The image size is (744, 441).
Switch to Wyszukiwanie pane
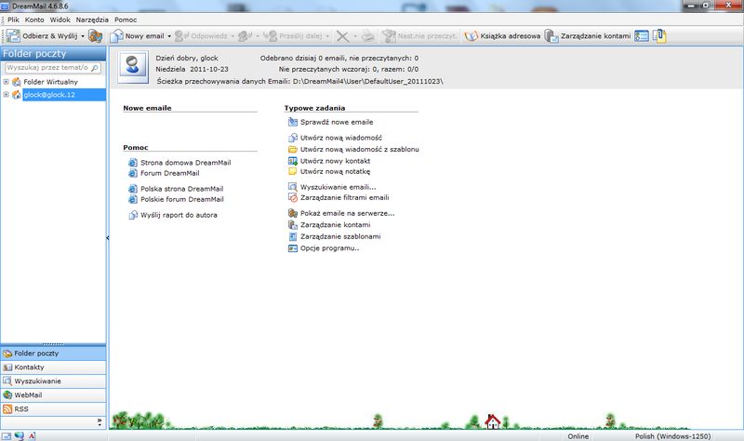(53, 381)
